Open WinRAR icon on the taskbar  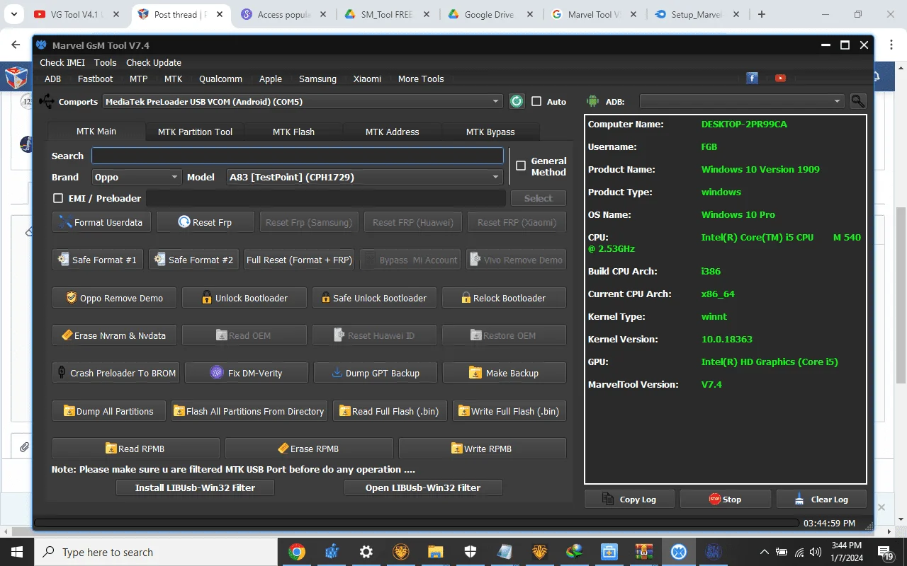tap(644, 552)
